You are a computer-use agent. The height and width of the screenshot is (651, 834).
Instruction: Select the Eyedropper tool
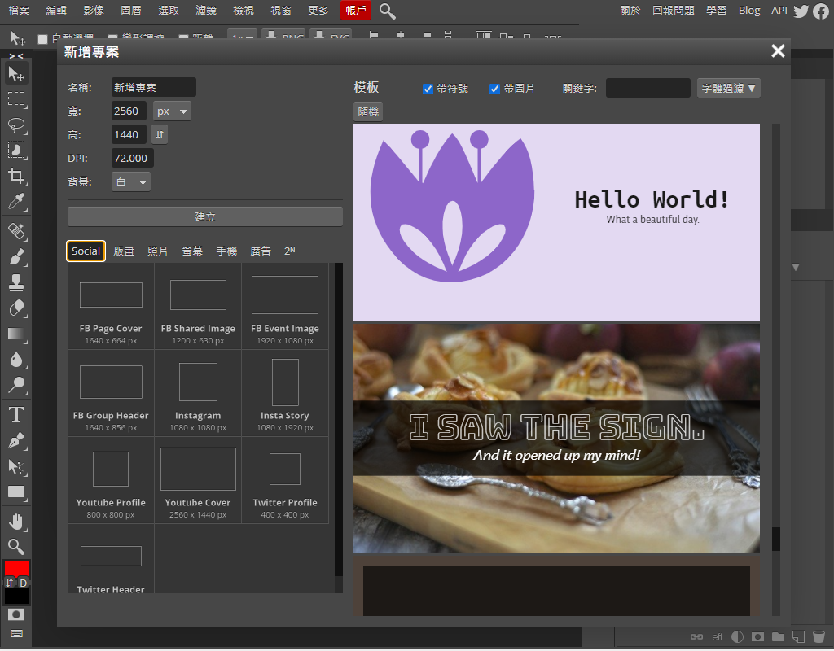(16, 202)
